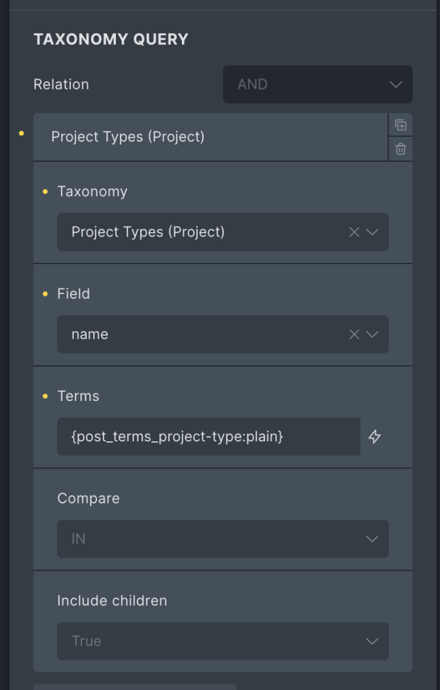Clear the Field selection with X
The height and width of the screenshot is (690, 440).
[x=354, y=334]
